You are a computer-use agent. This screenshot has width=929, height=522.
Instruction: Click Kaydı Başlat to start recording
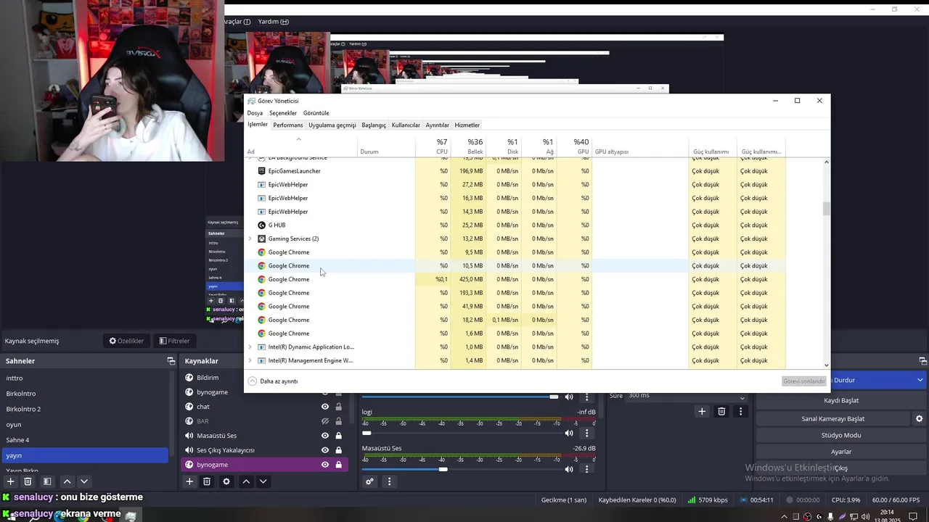coord(841,400)
